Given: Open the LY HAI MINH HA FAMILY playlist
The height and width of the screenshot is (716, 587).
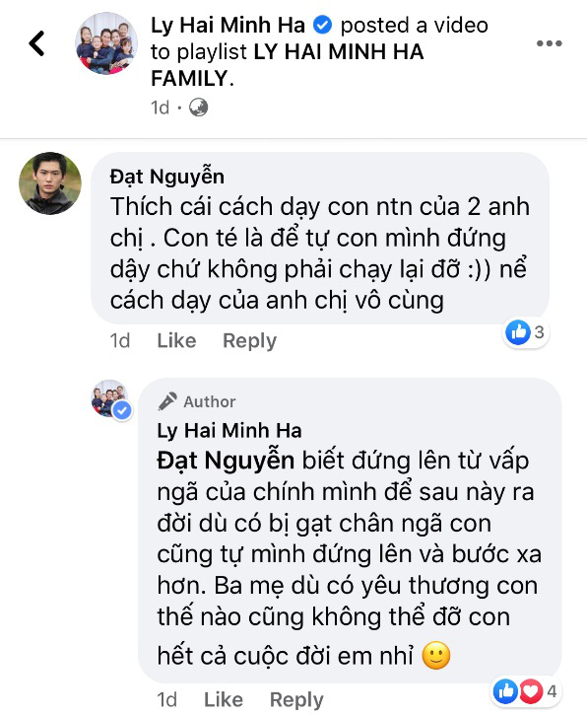Looking at the screenshot, I should point(288,65).
